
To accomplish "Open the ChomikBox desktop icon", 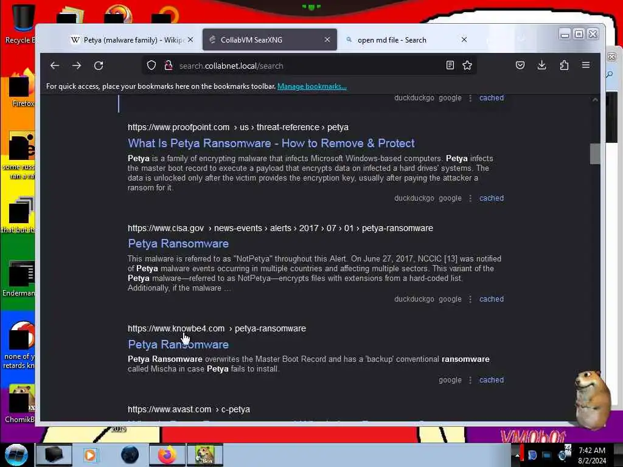I will [x=20, y=404].
